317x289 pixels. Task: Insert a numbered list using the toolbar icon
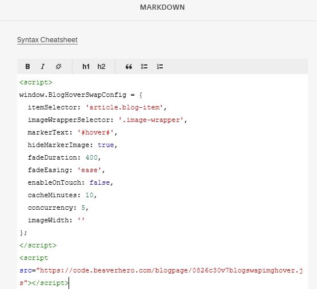pyautogui.click(x=160, y=67)
